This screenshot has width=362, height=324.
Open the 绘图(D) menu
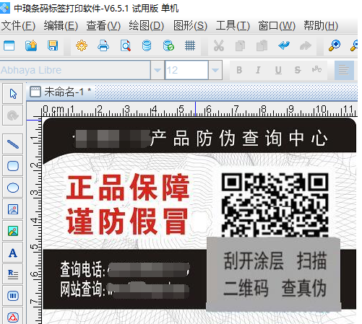pos(146,25)
